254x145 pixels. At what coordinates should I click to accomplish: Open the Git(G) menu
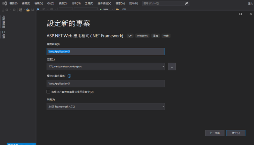(x=51, y=3)
